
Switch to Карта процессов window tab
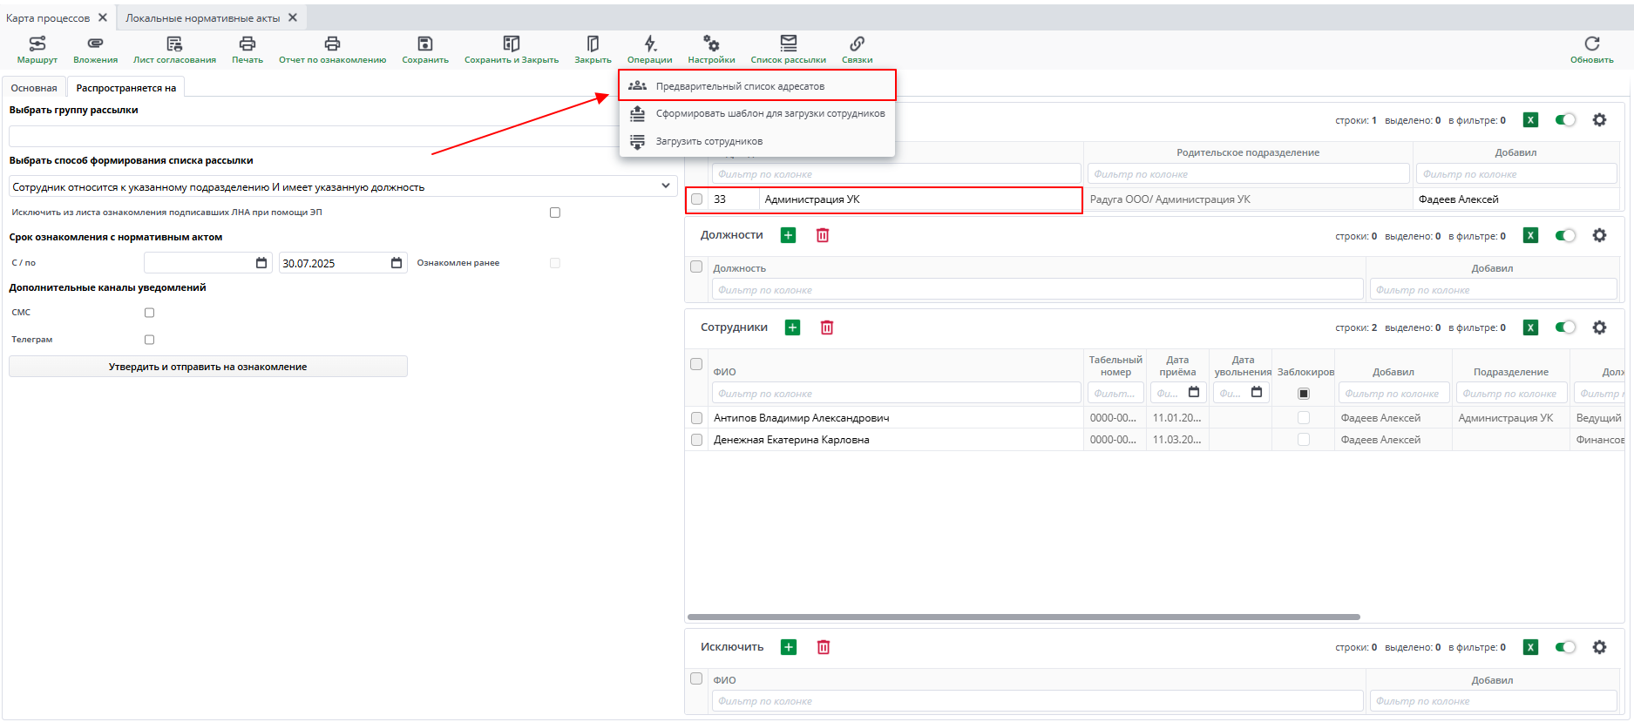48,17
